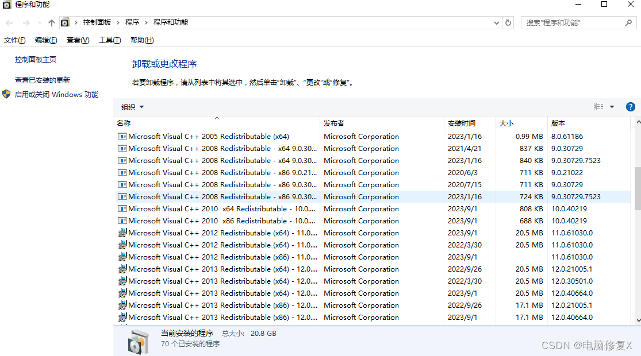Open 启用或关闭 Windows 功能 link
This screenshot has height=356, width=641.
click(56, 94)
